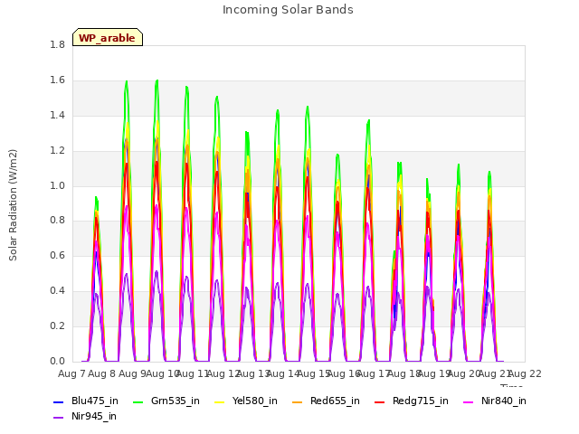Viewport: 579px width, 434px height.
Task: Click the 1.6 y-axis tick label
Action: [x=57, y=80]
